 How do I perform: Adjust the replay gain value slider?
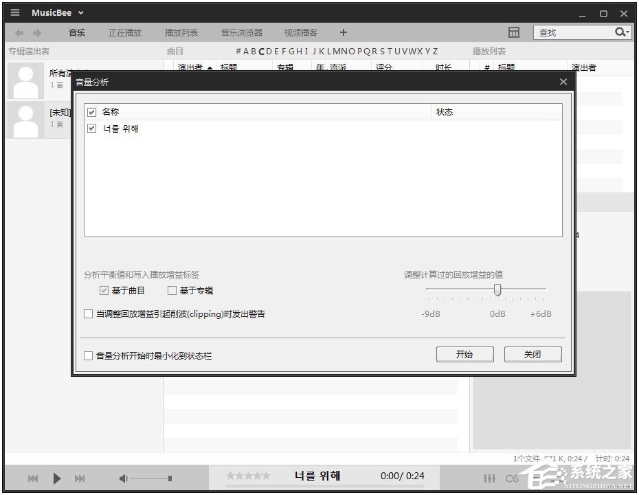point(497,289)
